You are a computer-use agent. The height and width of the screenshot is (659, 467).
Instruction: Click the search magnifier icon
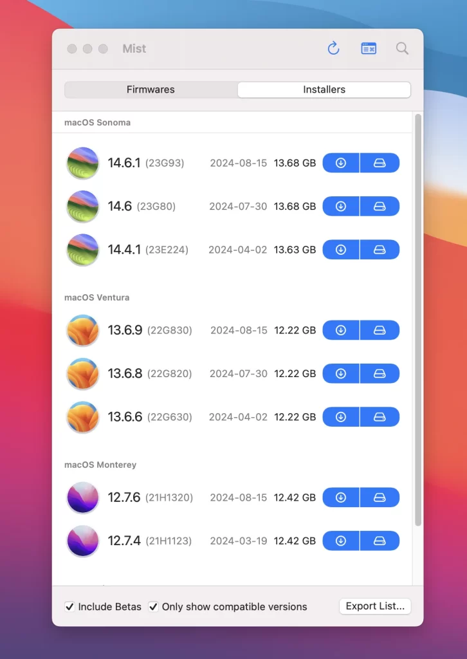tap(402, 48)
